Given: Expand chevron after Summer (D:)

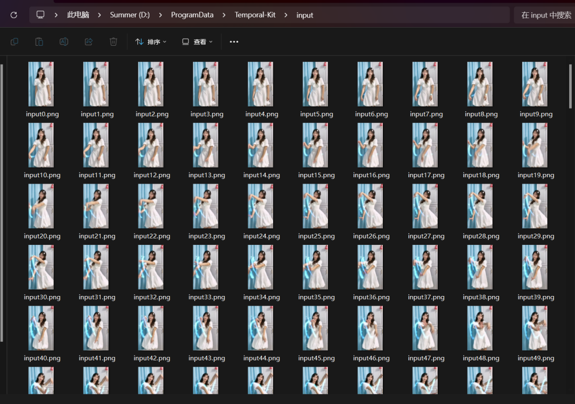Looking at the screenshot, I should (161, 15).
